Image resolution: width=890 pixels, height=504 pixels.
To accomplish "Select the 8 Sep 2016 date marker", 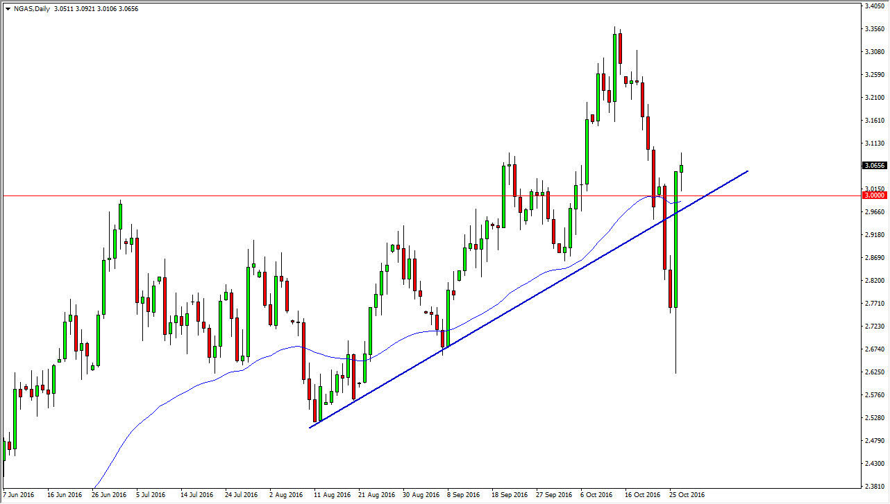I will [463, 495].
